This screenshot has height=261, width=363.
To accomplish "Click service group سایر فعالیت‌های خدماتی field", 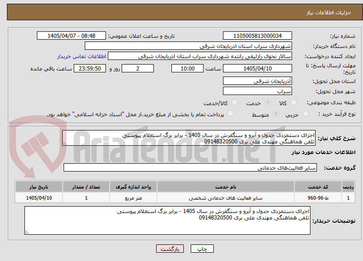I will click(190, 167).
